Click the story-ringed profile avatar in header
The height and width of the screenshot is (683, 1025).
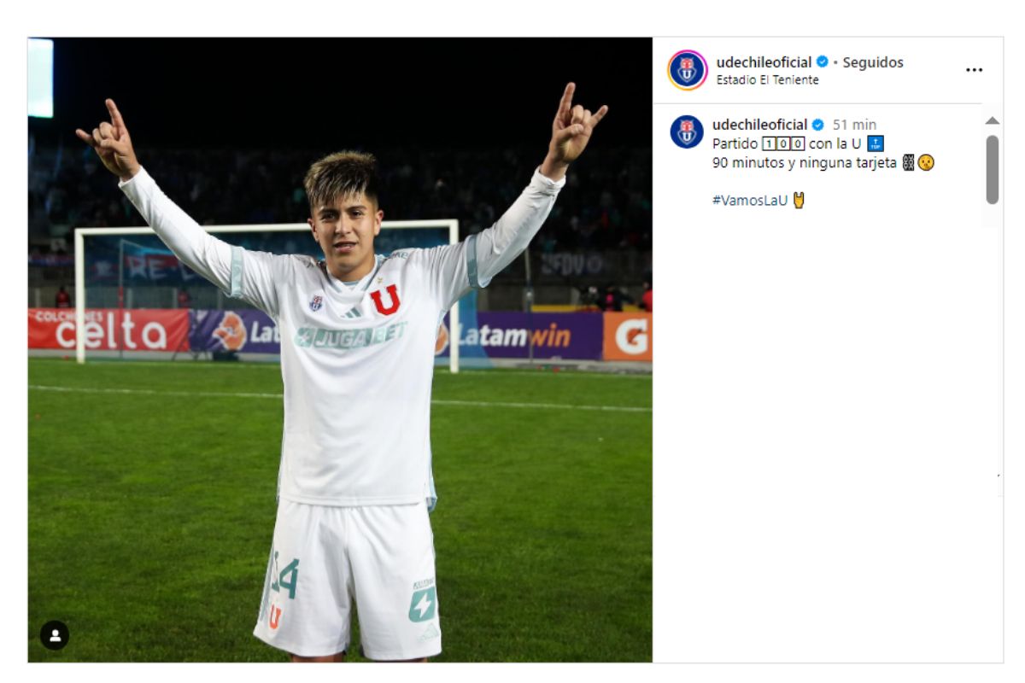(688, 70)
